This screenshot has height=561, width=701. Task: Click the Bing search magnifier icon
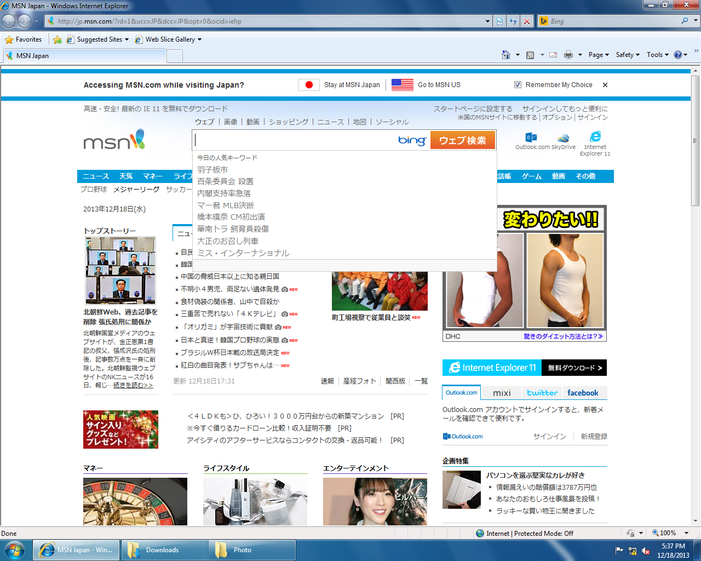(x=685, y=21)
